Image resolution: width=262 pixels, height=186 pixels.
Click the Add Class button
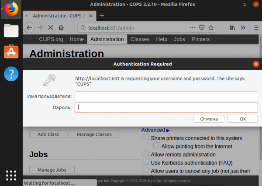pos(48,134)
